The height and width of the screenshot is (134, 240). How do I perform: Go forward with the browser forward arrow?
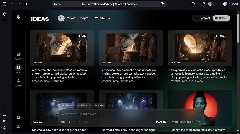[x=19, y=4]
